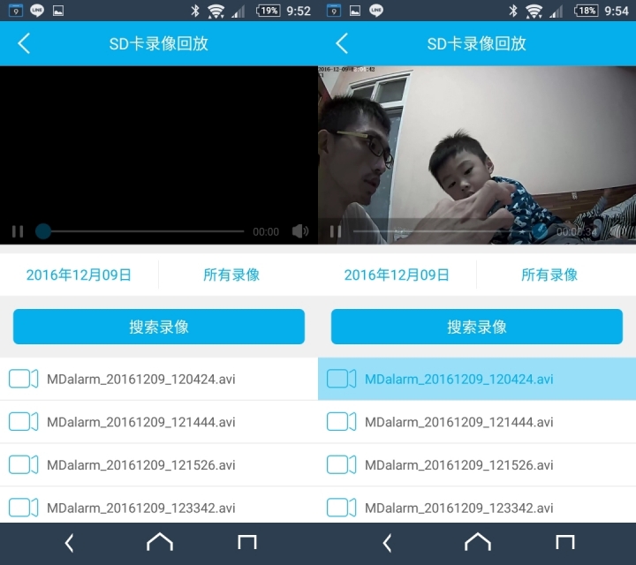
Task: Tap Wi-Fi icon in right status bar
Action: click(x=534, y=11)
